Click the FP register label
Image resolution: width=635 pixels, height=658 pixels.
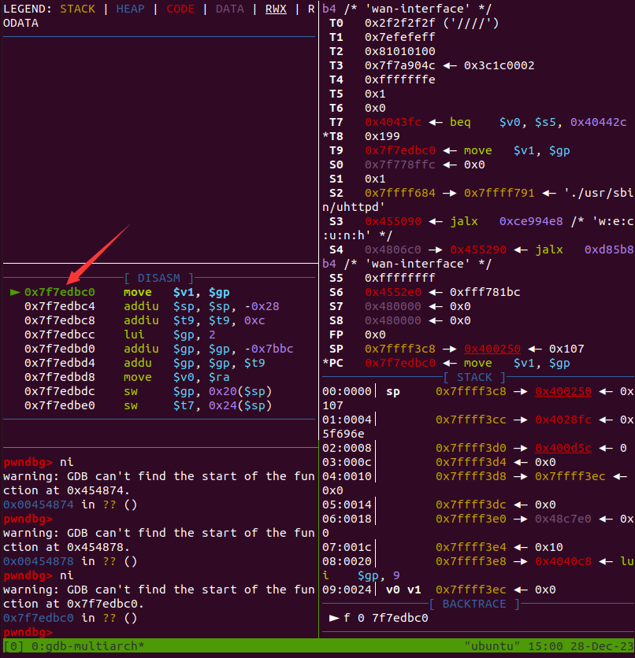click(x=336, y=335)
